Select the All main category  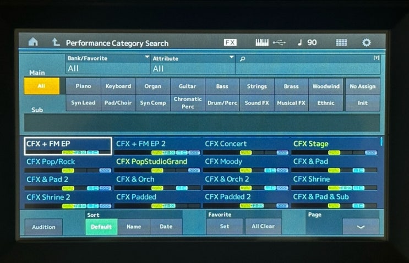[x=41, y=86]
